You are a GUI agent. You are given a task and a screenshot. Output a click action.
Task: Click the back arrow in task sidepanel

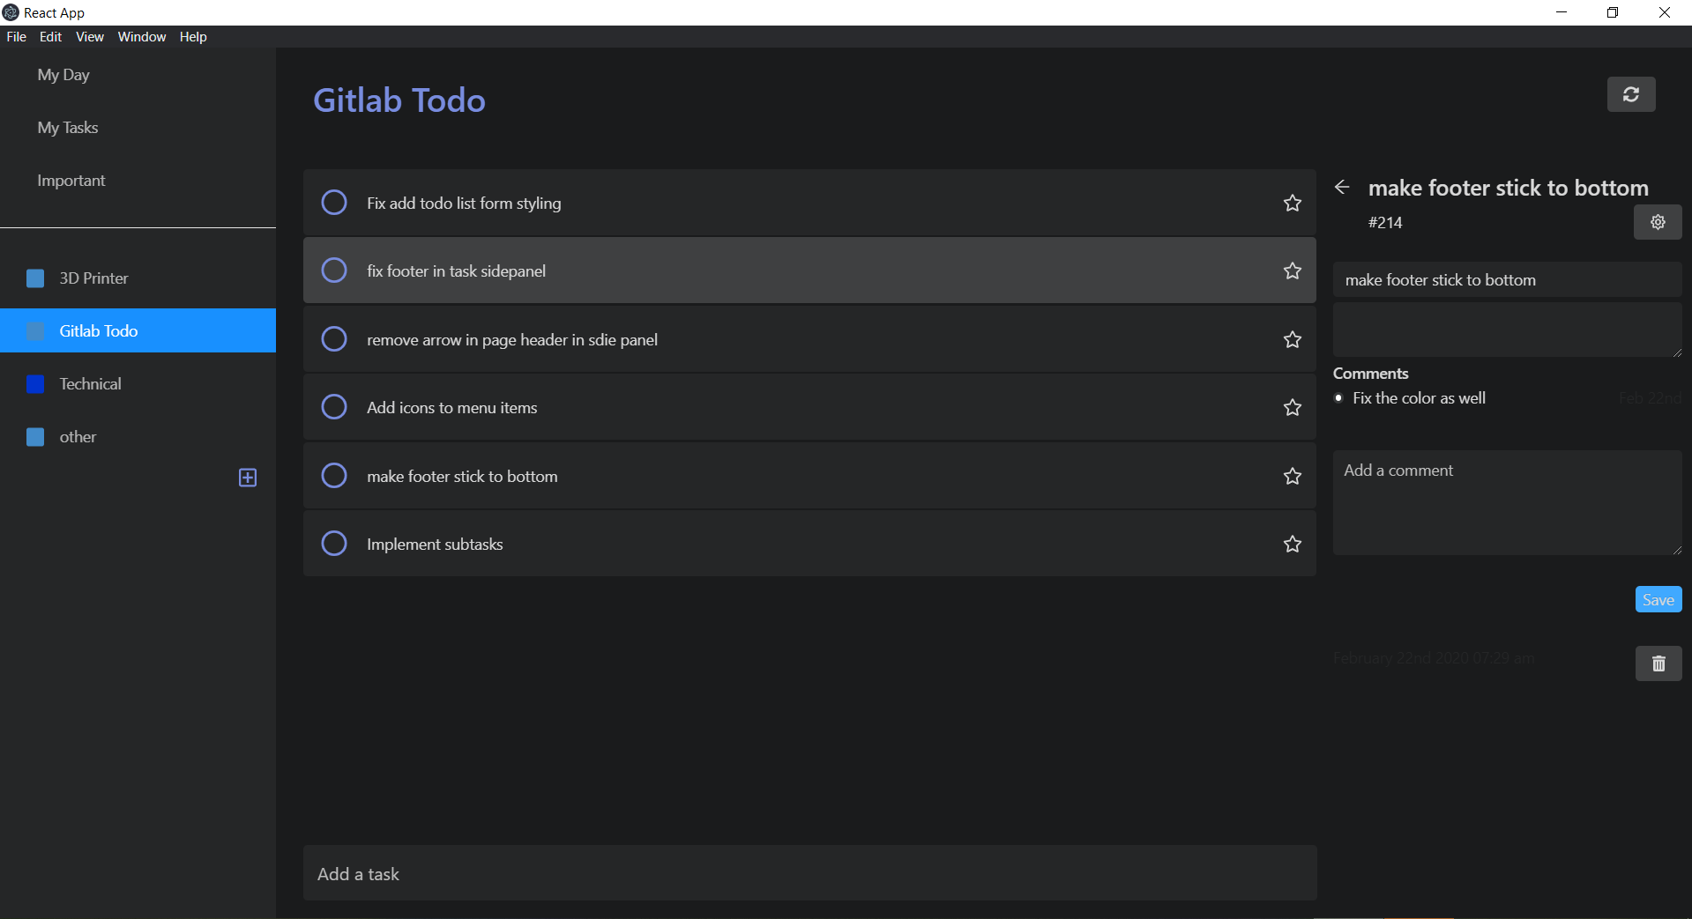[x=1342, y=187]
